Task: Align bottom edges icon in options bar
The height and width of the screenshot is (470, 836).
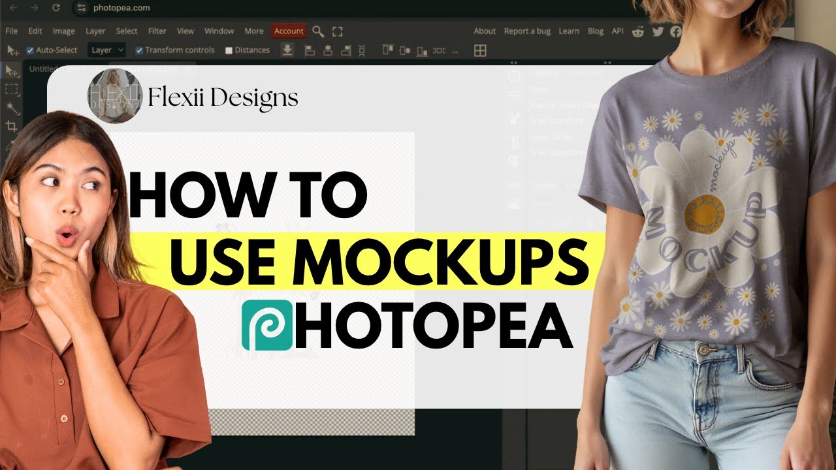Action: (423, 50)
